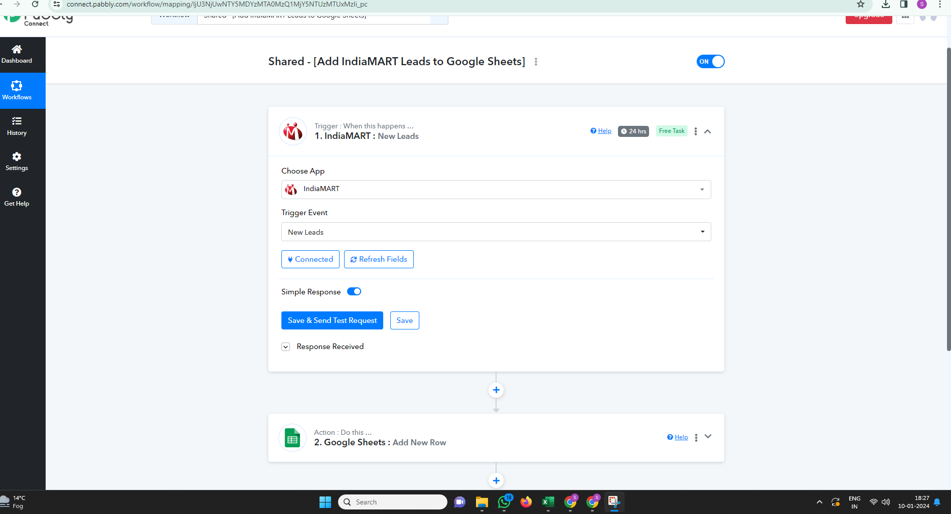The image size is (951, 514).
Task: Click the IndiaMART trigger app logo
Action: [293, 131]
